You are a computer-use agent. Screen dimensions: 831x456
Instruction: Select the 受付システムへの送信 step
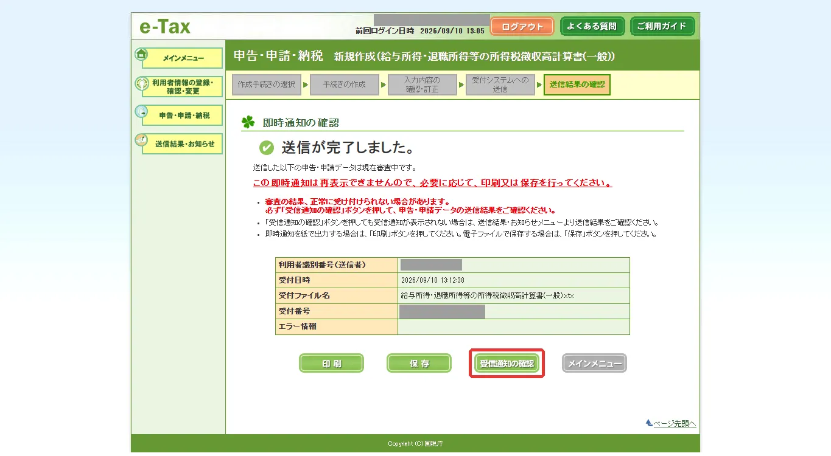pos(500,85)
